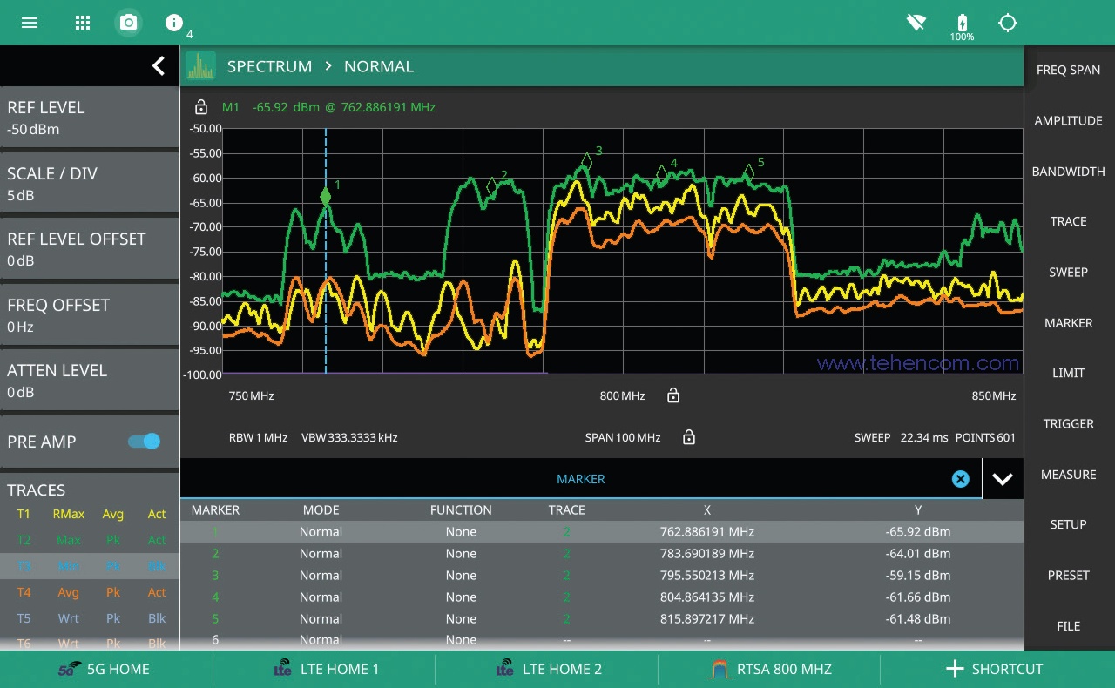
Task: Open the REF LEVEL OFFSET setting
Action: pos(90,249)
